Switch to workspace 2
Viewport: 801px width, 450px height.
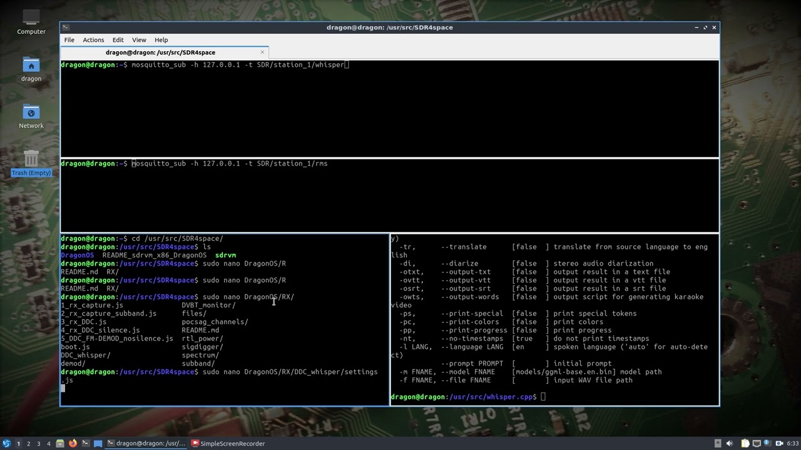click(x=28, y=444)
